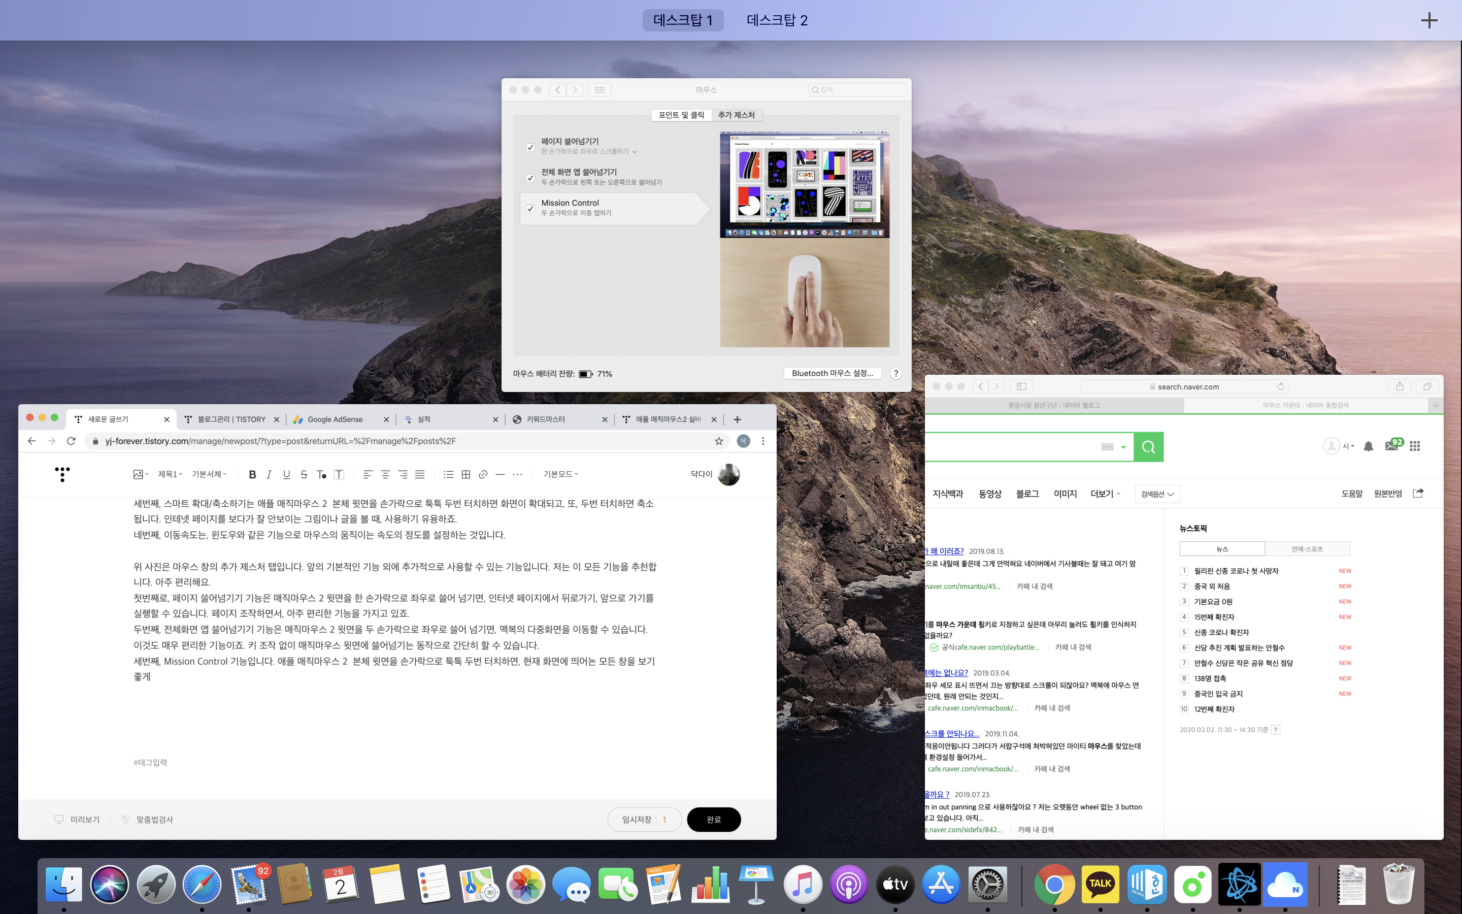This screenshot has width=1462, height=914.
Task: Click the italic formatting icon
Action: (270, 475)
